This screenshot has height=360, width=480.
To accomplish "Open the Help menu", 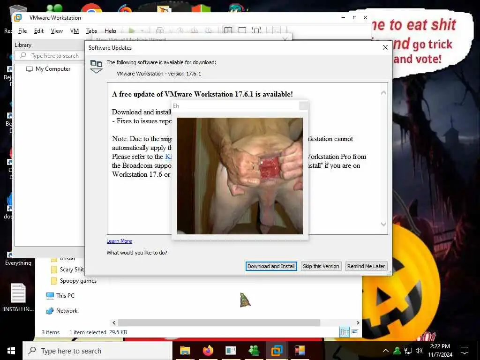I will click(110, 31).
